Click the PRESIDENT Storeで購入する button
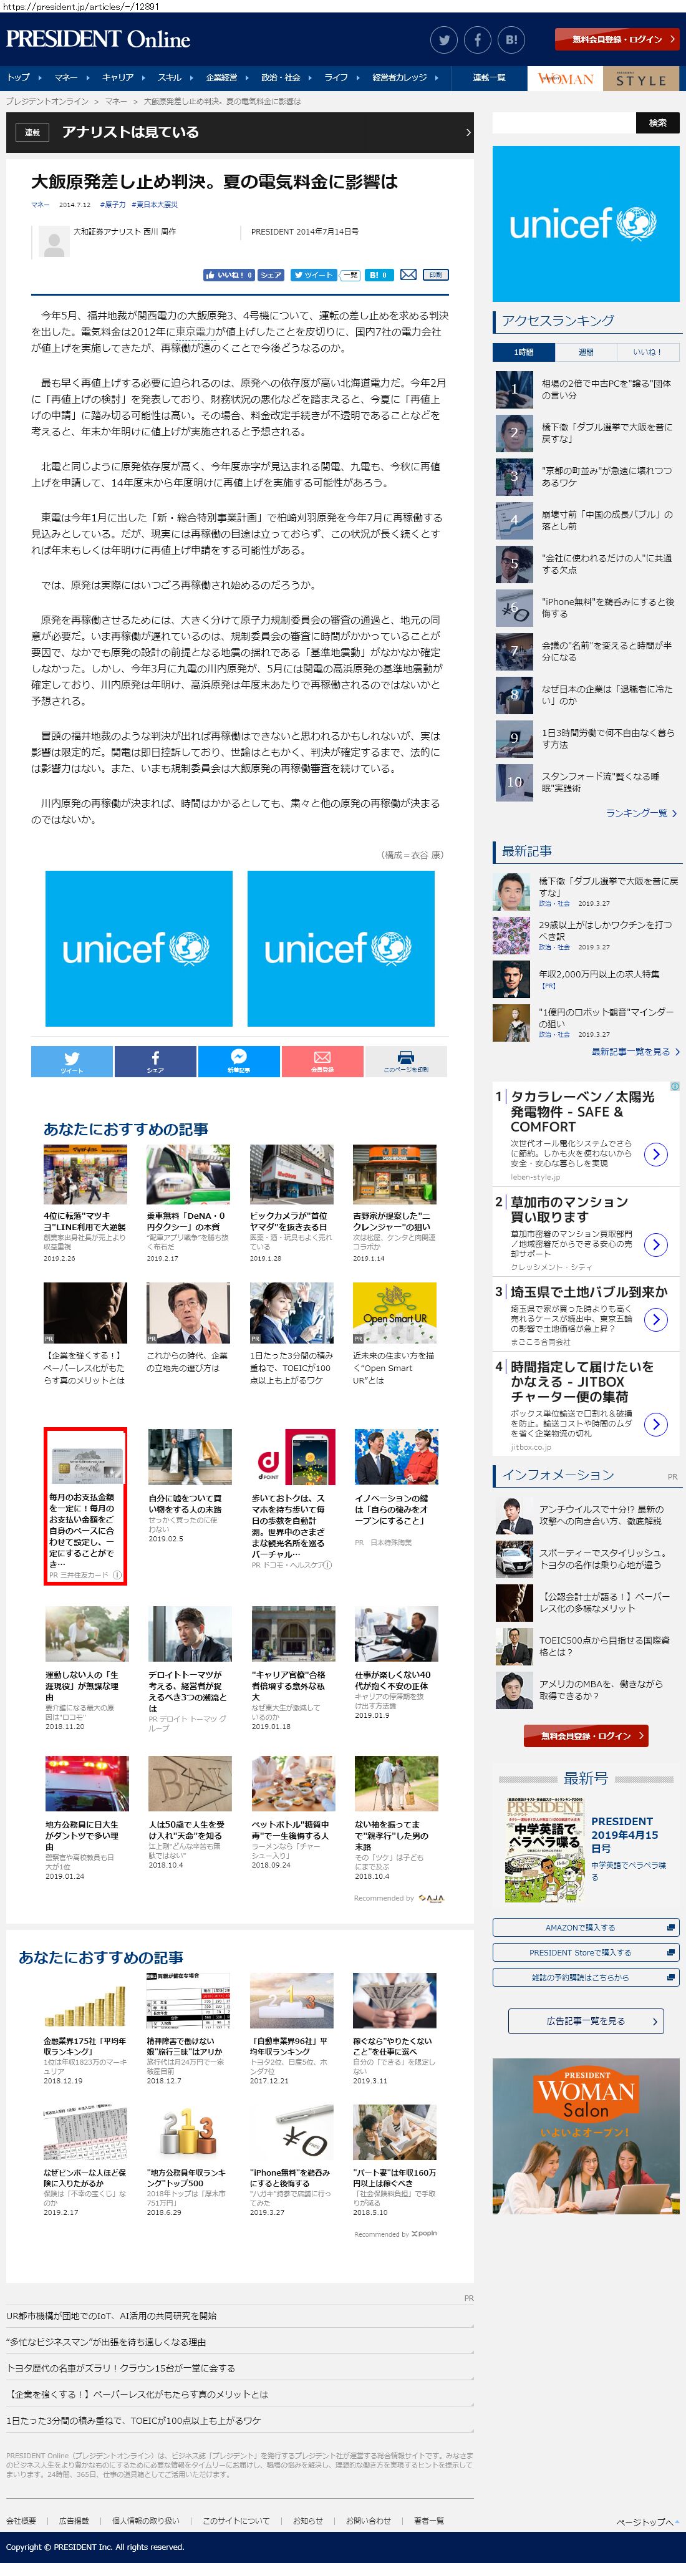 (x=586, y=1952)
